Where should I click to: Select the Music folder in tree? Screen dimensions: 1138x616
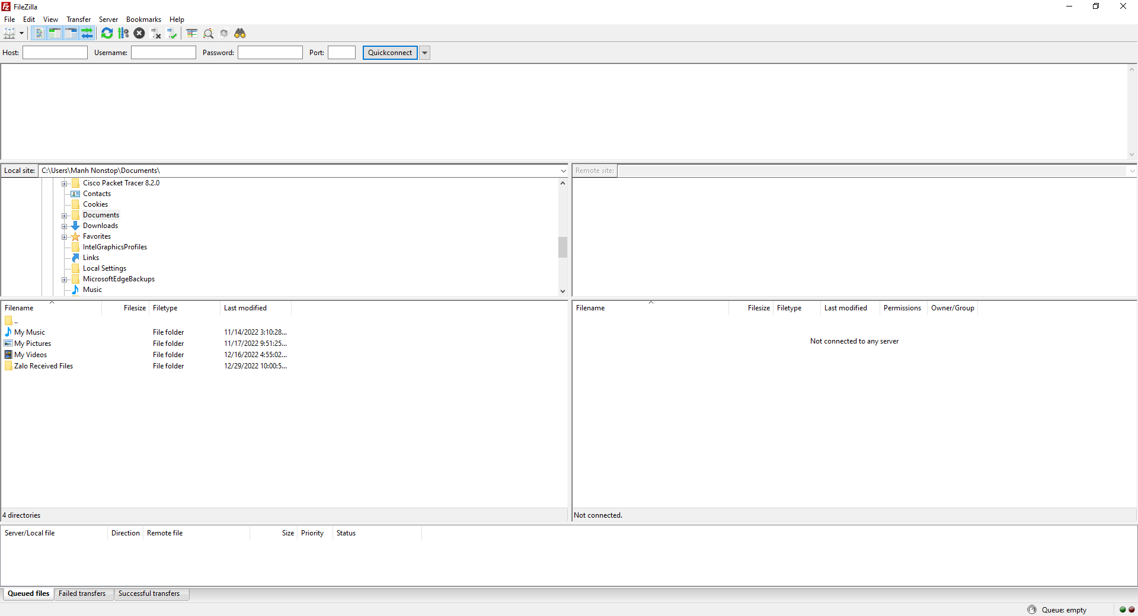click(x=92, y=290)
